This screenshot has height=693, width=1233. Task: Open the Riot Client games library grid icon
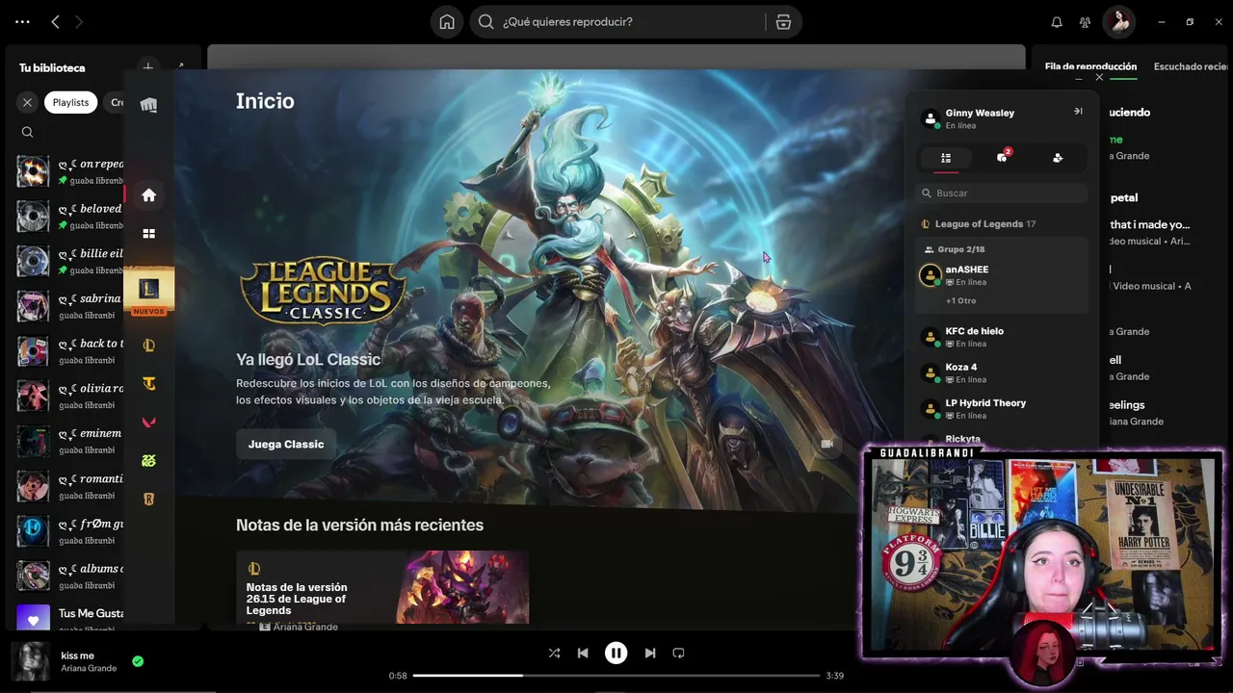coord(148,233)
